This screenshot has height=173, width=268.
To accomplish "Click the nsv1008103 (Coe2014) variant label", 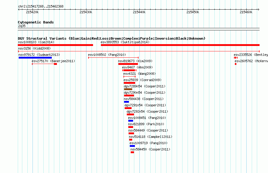I will pos(36,42).
